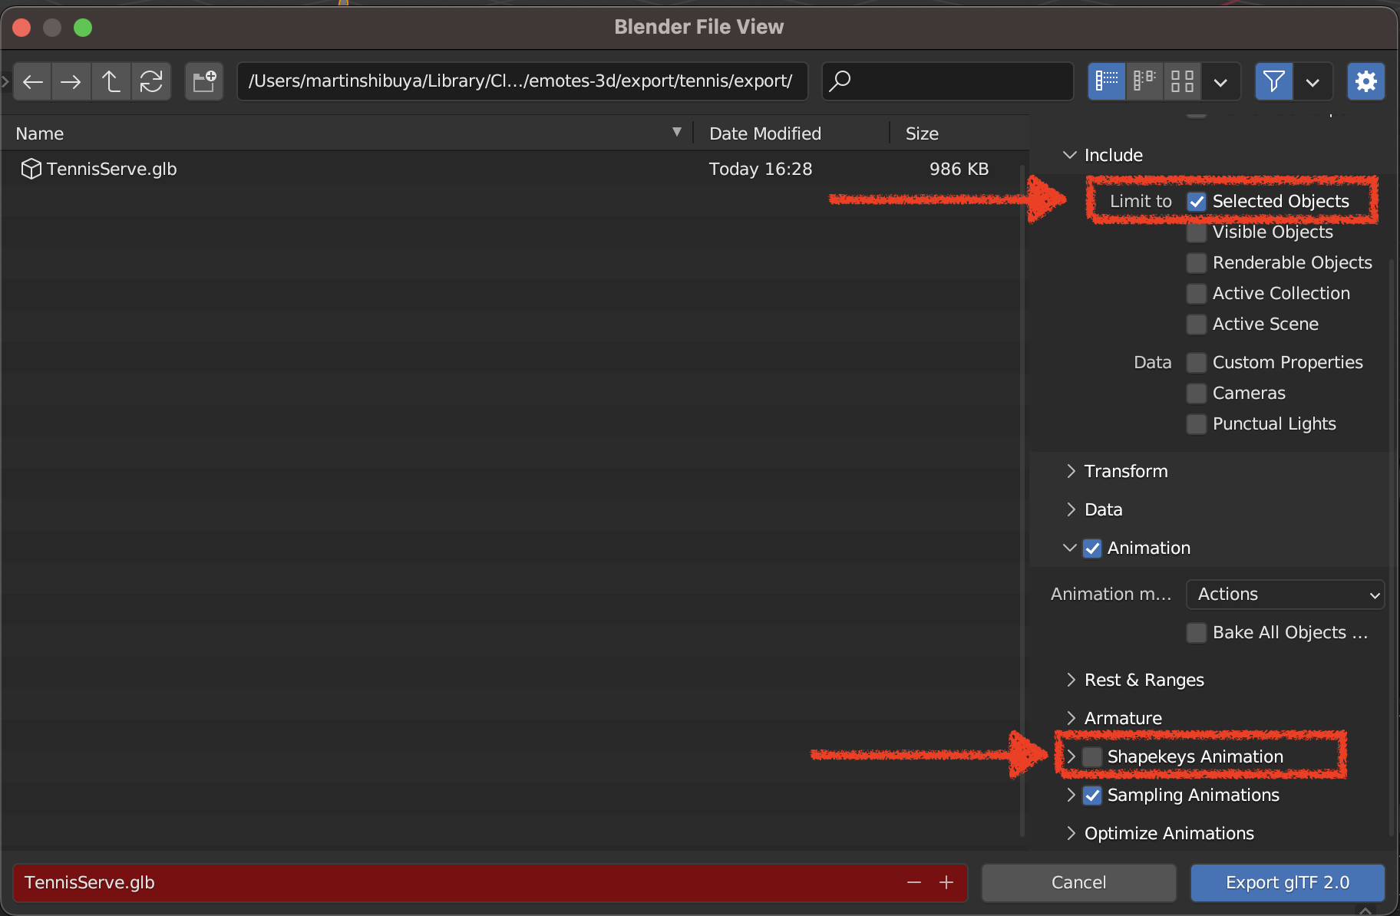Enable the Shapekeys Animation checkbox
The width and height of the screenshot is (1400, 916).
[x=1092, y=757]
